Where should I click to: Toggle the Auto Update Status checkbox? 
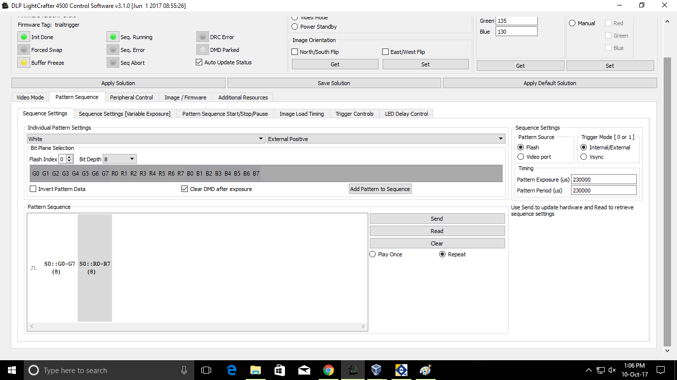point(199,62)
